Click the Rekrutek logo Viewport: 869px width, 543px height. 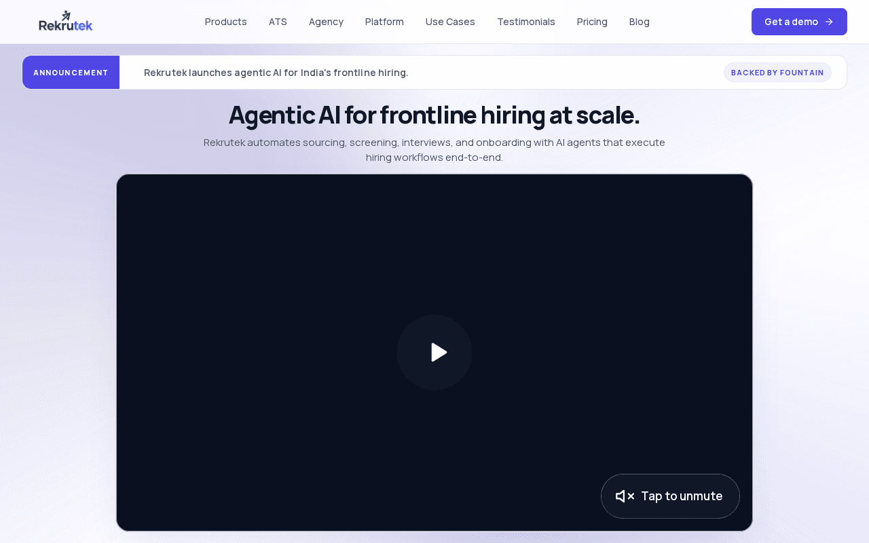point(66,22)
